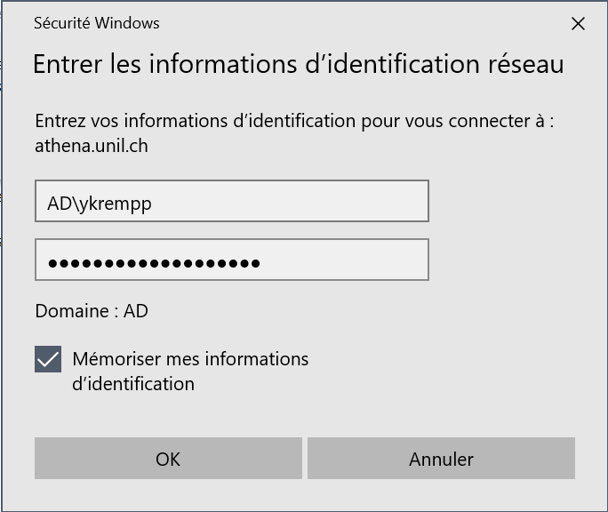Click the "Mémoriser mes informations" label text
The image size is (608, 512).
tap(190, 359)
